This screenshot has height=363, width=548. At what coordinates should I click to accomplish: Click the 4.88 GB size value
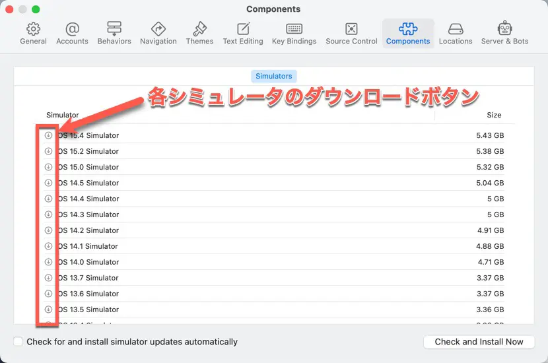pos(490,246)
